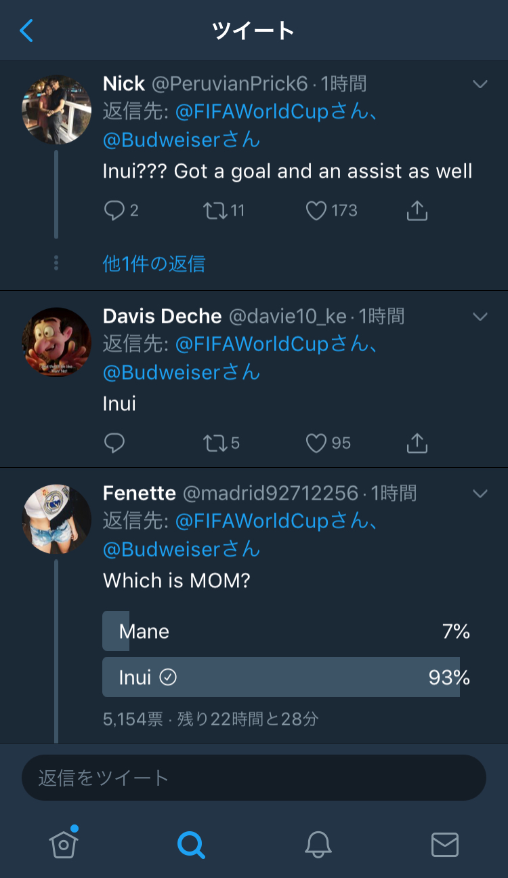Retweet Nick's Inui tweet
508x878 pixels.
click(x=215, y=211)
